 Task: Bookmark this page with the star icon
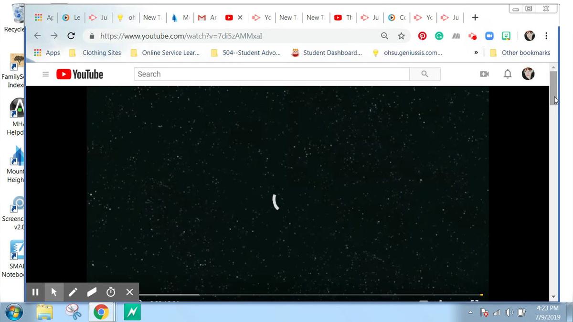click(401, 36)
